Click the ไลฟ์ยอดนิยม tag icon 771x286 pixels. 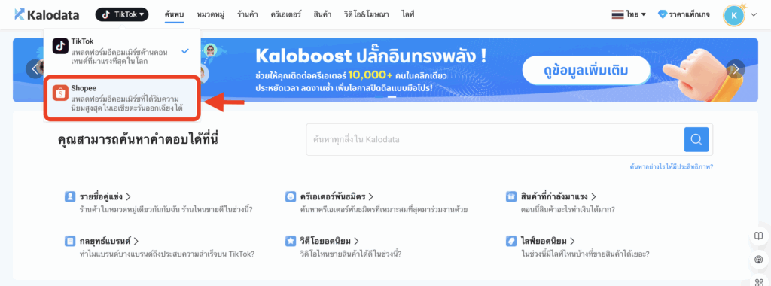pos(511,242)
